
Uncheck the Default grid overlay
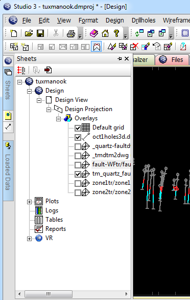[78, 128]
